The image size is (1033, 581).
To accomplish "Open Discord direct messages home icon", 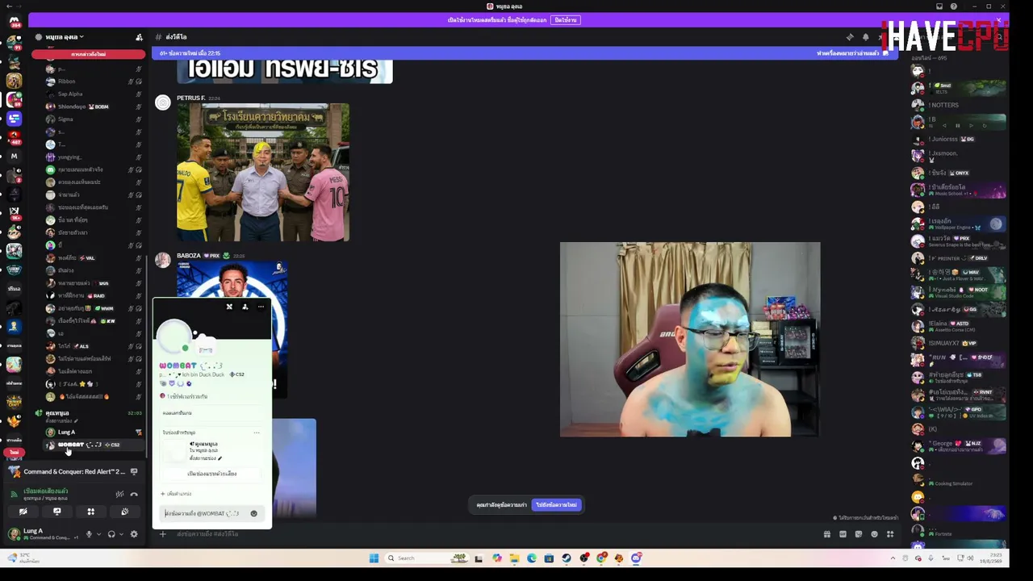I will (14, 21).
